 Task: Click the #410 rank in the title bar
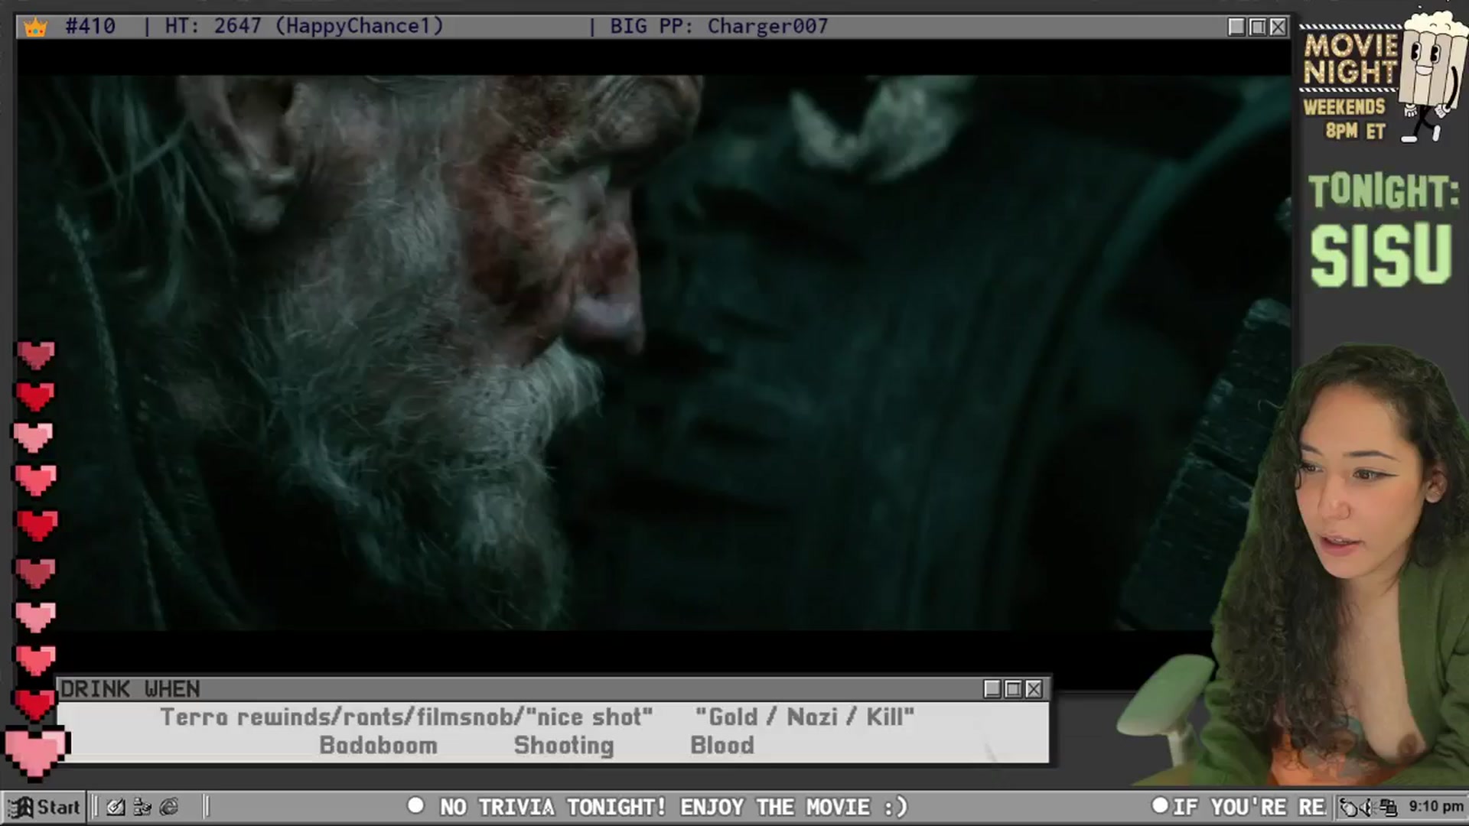point(90,27)
